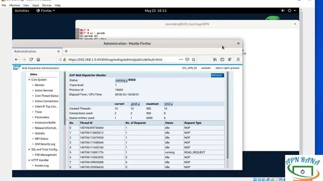The width and height of the screenshot is (323, 181).
Task: Open the VirtualBox Devices menu
Action: pyautogui.click(x=47, y=6)
